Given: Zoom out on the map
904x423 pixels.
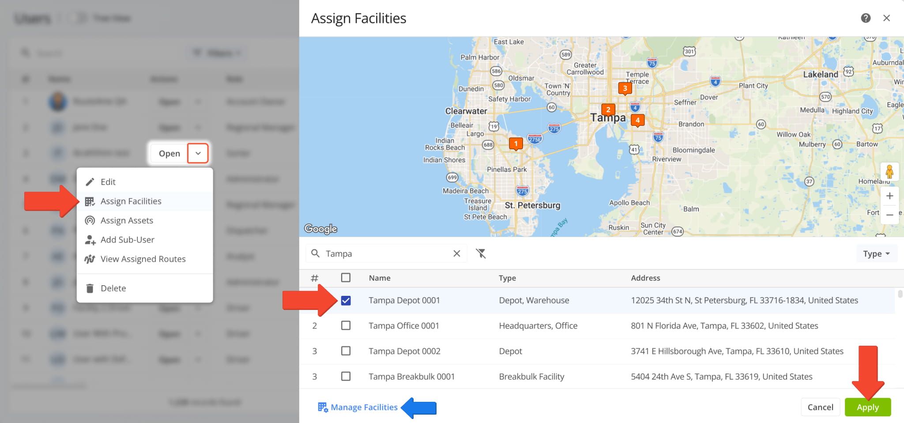Looking at the screenshot, I should pos(890,215).
